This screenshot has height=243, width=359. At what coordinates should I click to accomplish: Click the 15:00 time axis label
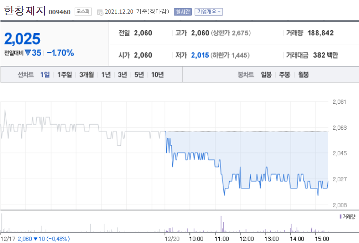tap(322, 239)
